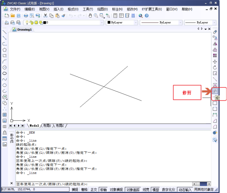Open the 绘图(D) menu

[102, 9]
